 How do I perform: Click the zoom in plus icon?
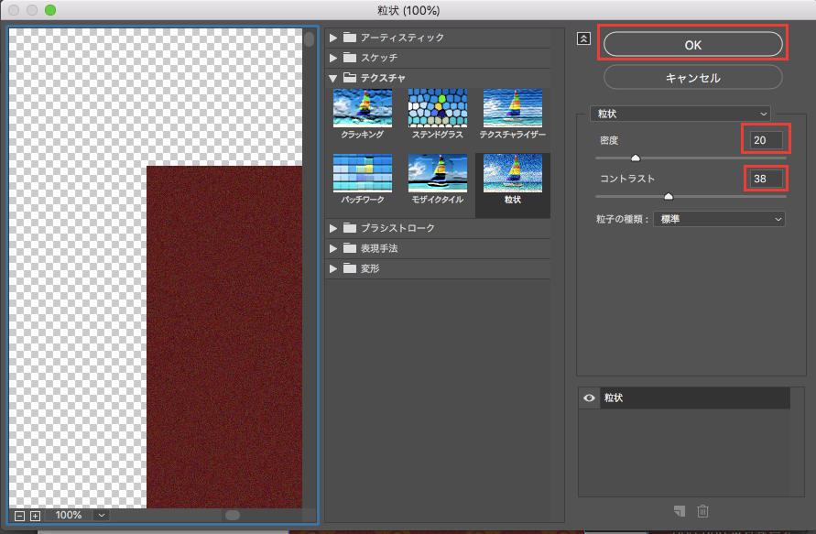35,516
